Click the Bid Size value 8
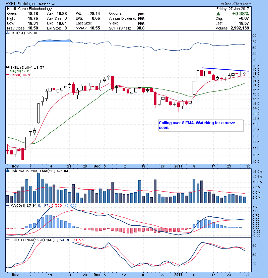 coord(66,28)
